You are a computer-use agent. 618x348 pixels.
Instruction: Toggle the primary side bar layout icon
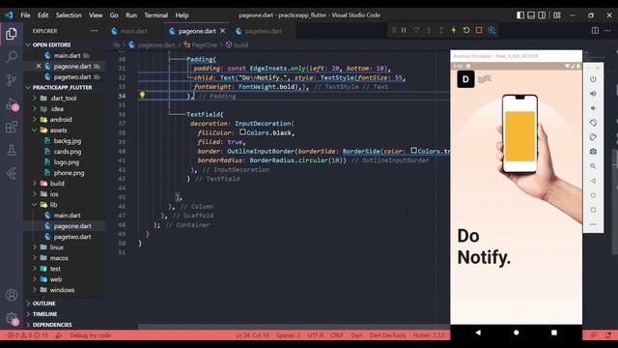520,15
